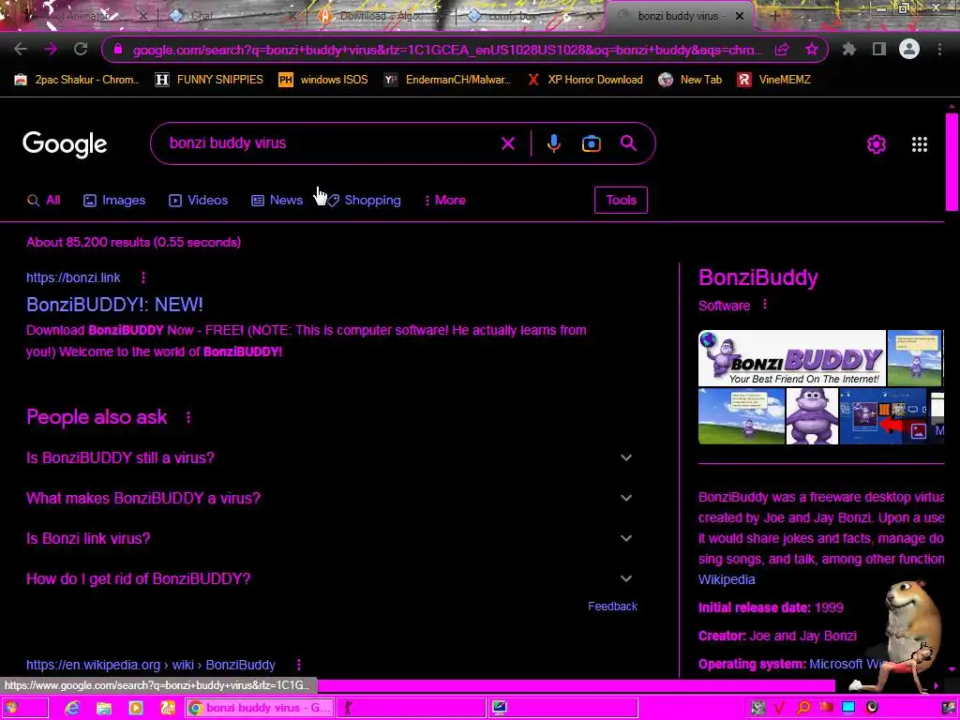Click the https://bonzi.link URL

[73, 277]
